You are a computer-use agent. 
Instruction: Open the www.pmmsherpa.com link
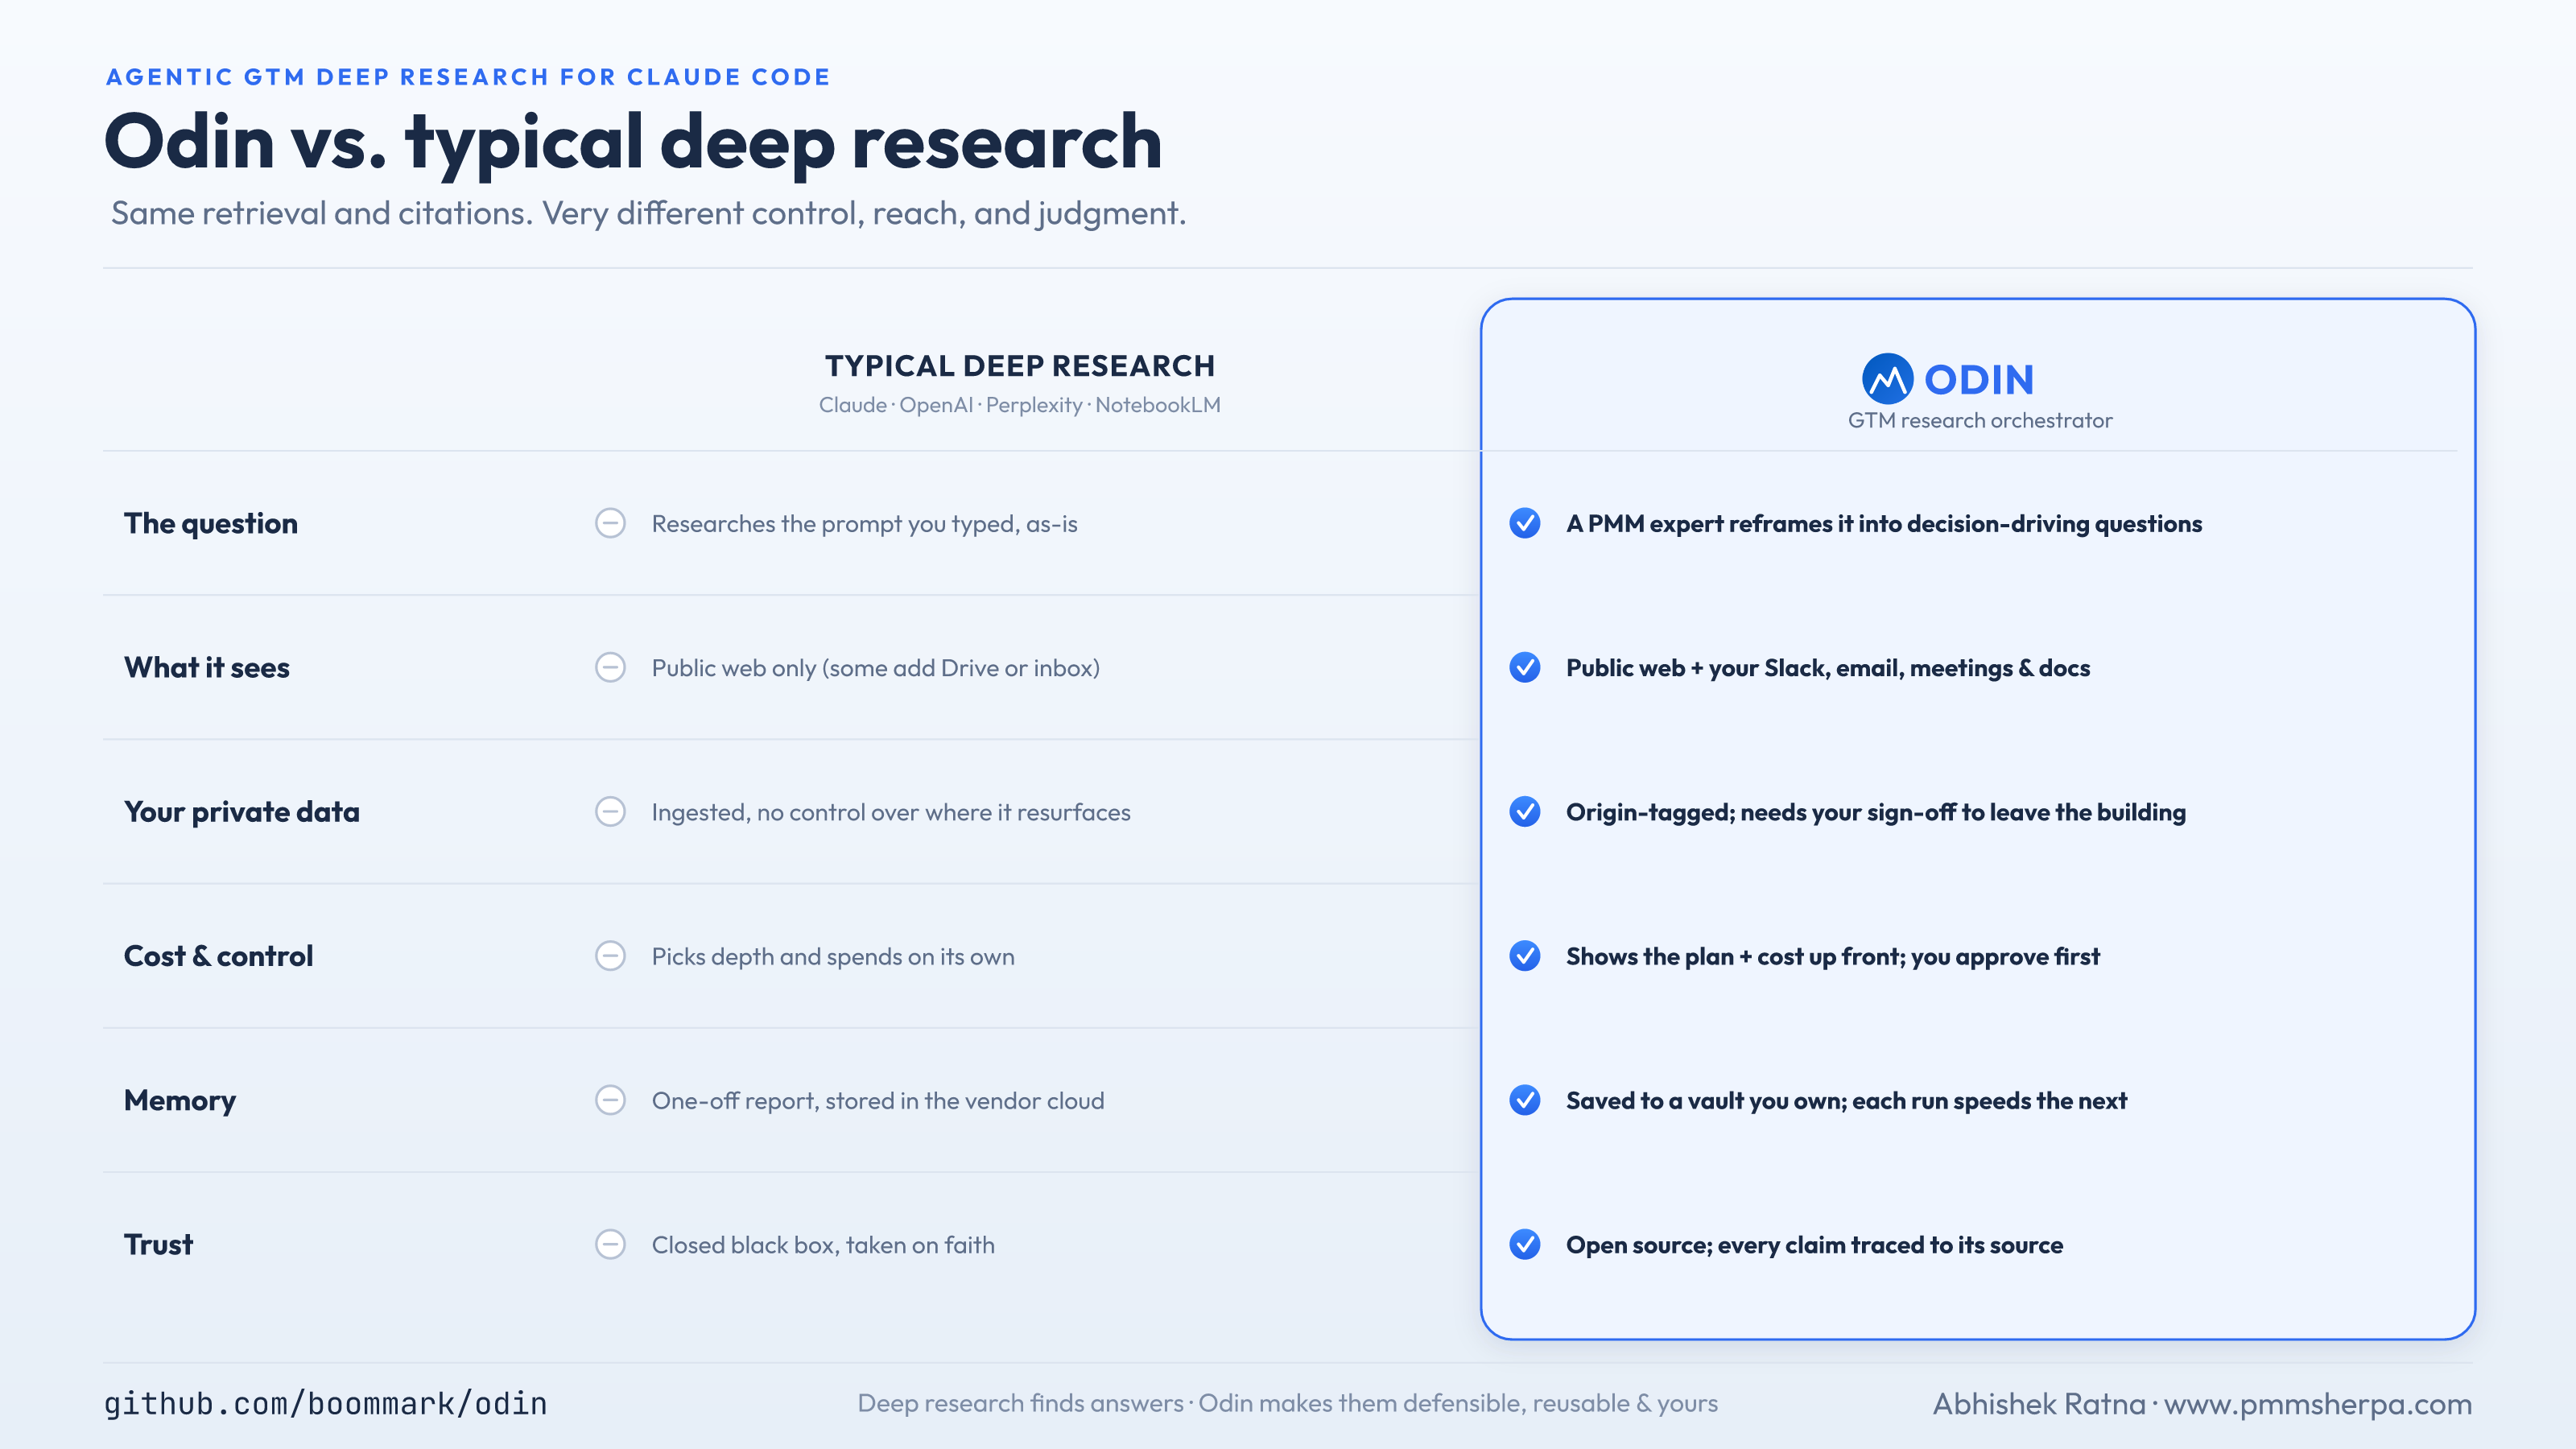pos(2318,1404)
